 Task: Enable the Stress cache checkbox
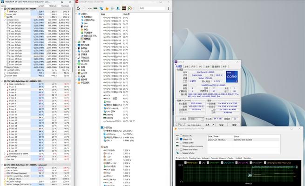click(181, 142)
